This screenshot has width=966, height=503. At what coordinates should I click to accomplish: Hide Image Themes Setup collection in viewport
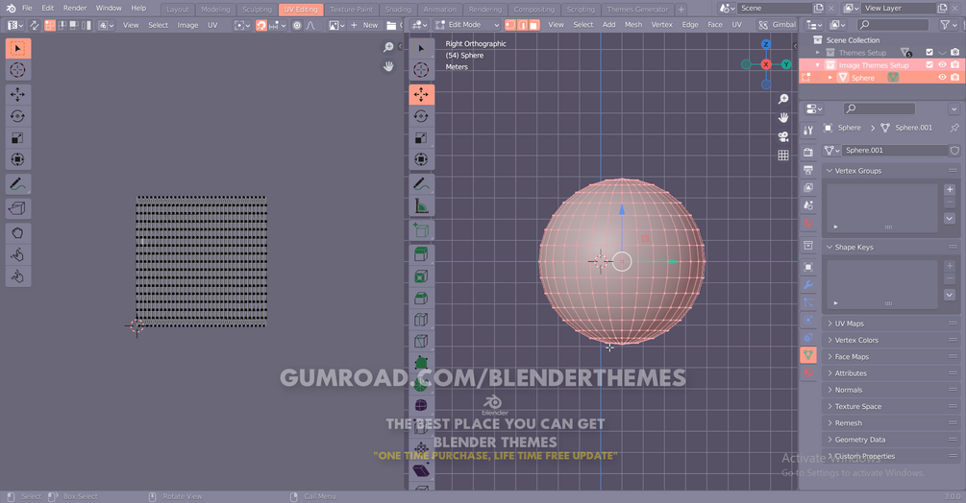[x=942, y=64]
